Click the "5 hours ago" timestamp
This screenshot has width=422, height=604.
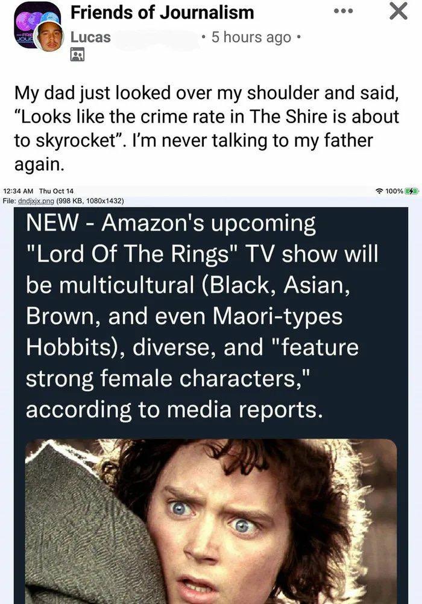point(251,37)
